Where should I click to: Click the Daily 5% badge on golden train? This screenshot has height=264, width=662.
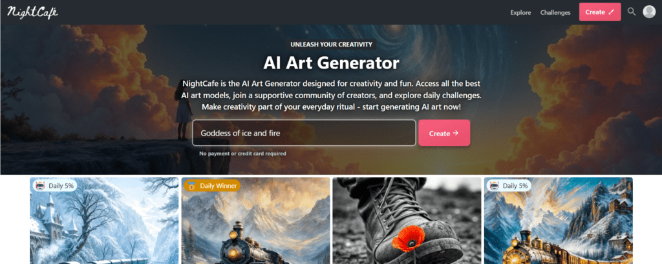click(509, 185)
